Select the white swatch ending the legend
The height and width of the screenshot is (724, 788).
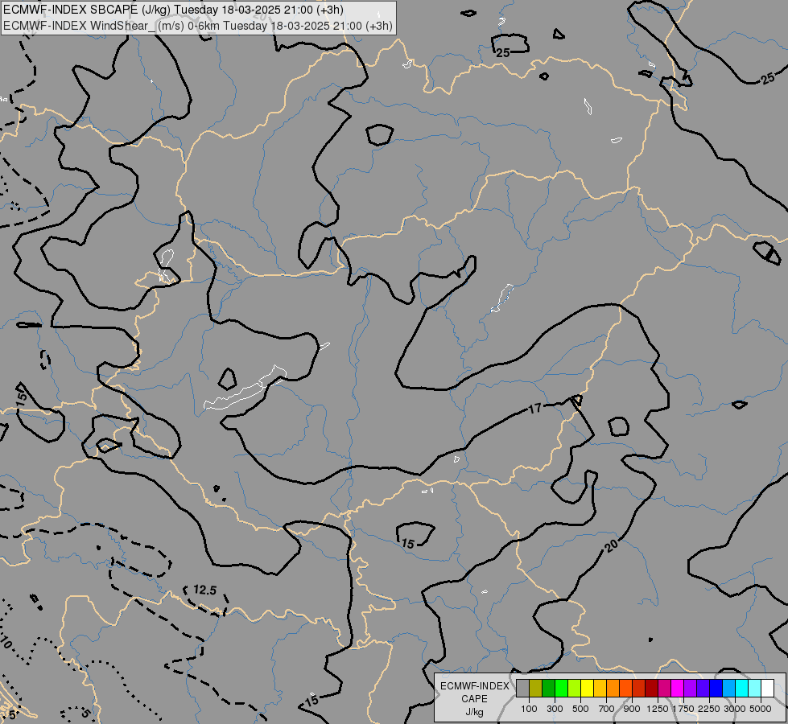[768, 689]
